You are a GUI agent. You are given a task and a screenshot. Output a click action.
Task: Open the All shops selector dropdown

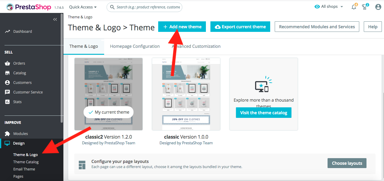coord(329,7)
